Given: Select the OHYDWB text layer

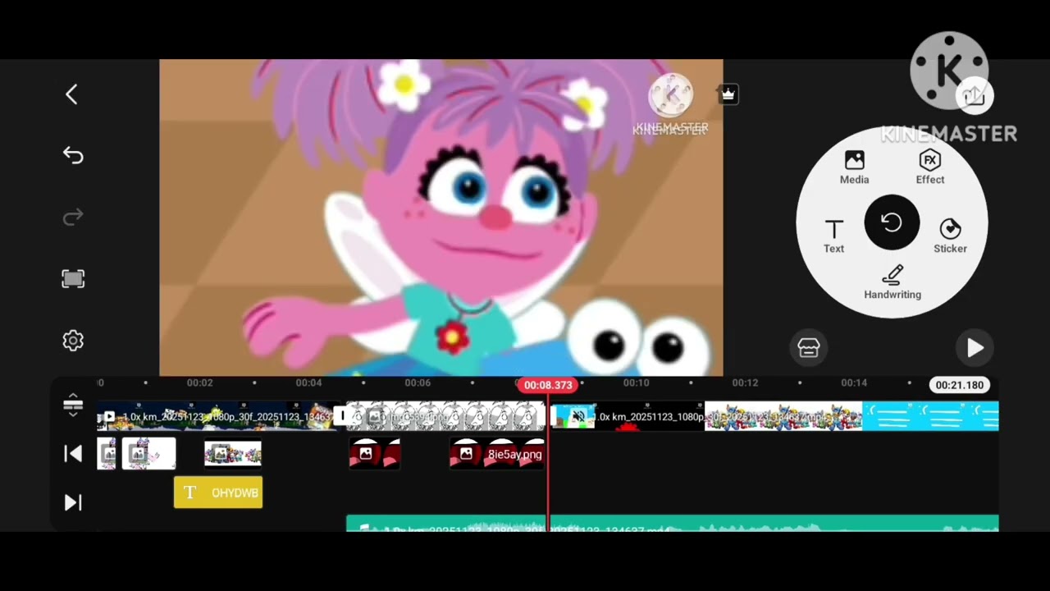Looking at the screenshot, I should click(218, 492).
